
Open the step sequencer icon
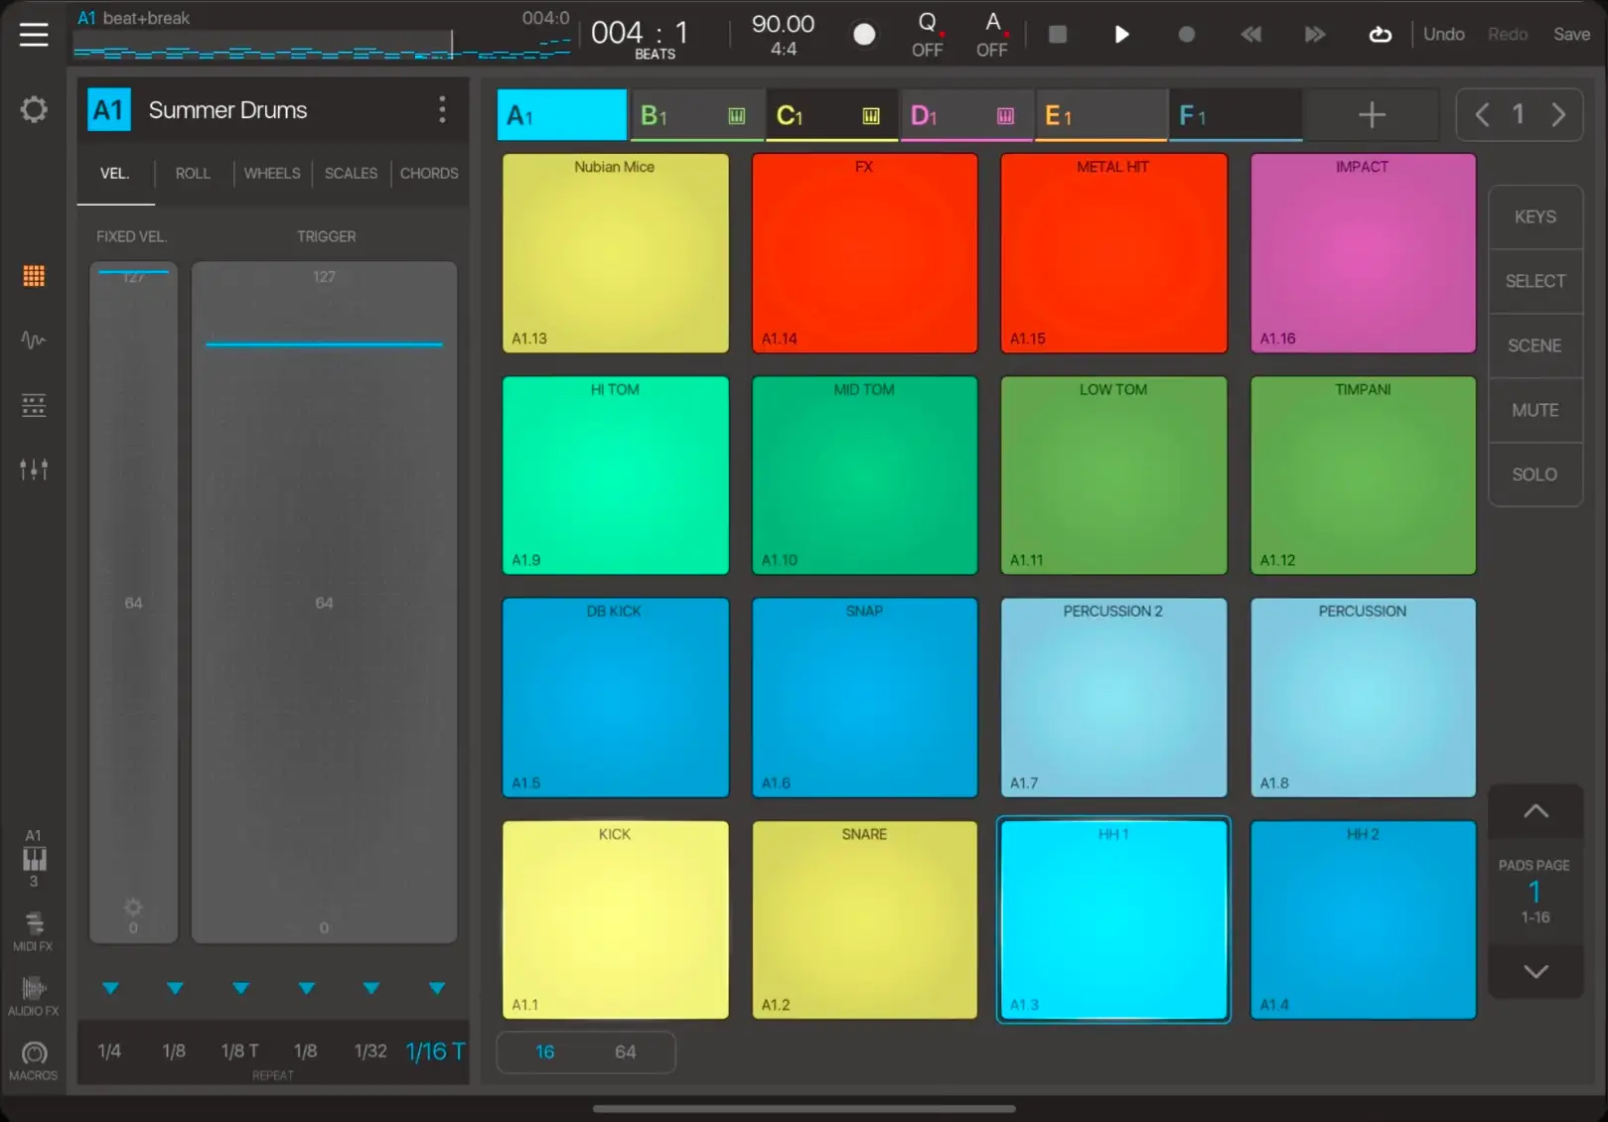click(34, 405)
